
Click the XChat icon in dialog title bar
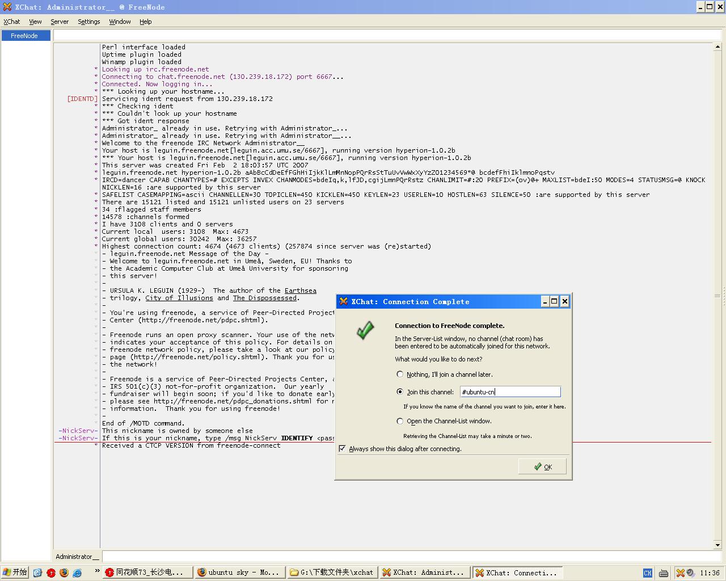pos(343,301)
